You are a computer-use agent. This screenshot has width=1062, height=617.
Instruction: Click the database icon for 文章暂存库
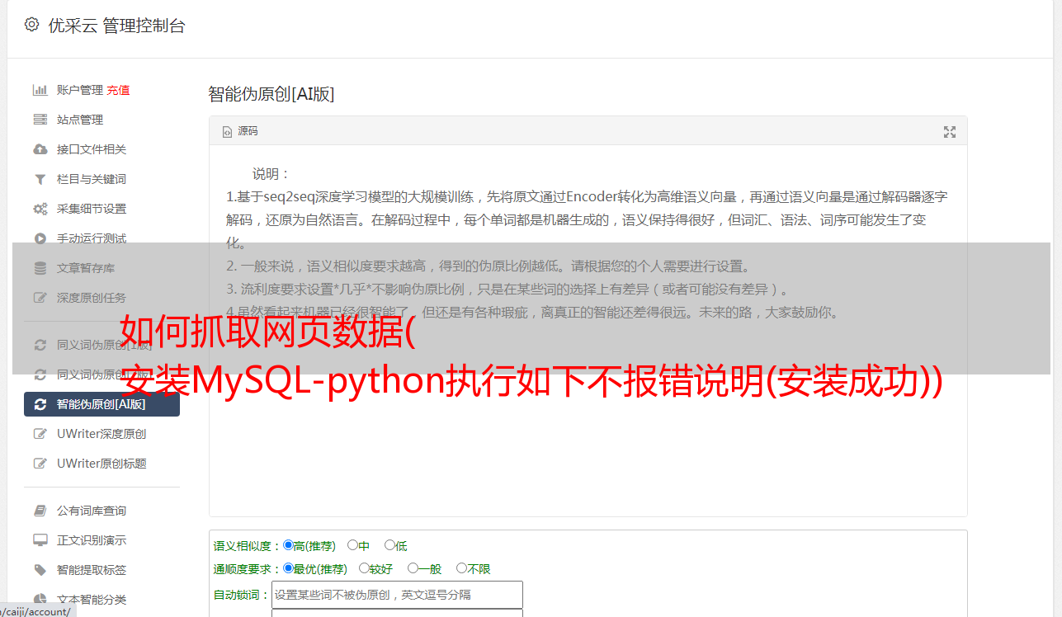[x=40, y=268]
